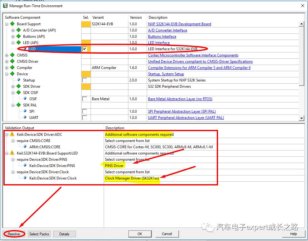
Task: Enable the SPI PAL checkbox
Action: [x=85, y=111]
